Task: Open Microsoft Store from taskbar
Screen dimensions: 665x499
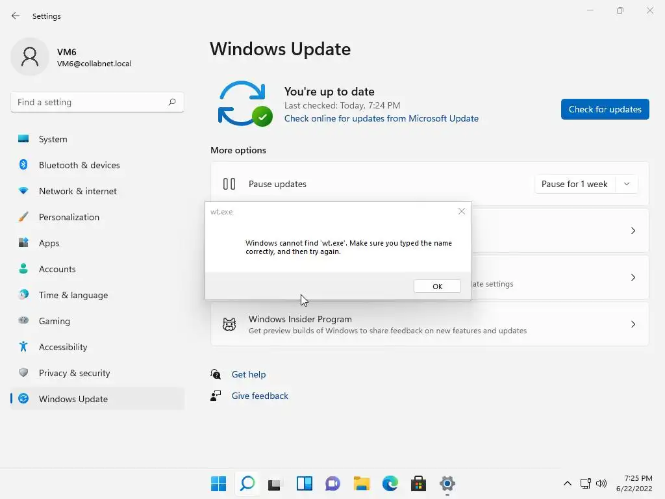Action: 419,483
